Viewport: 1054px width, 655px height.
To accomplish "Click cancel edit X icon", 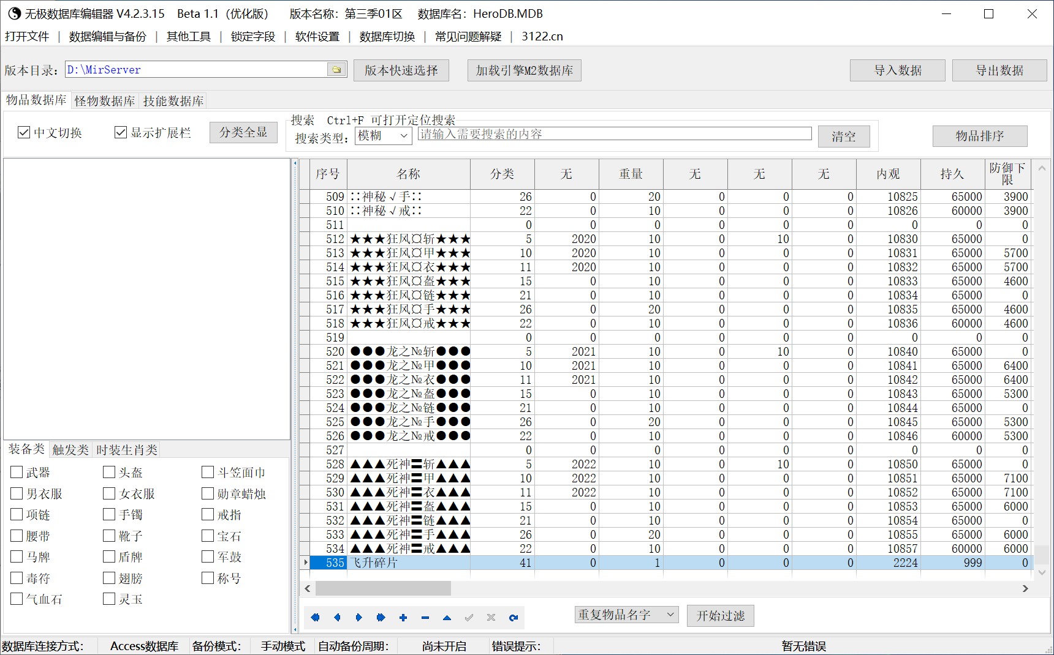I will 491,618.
